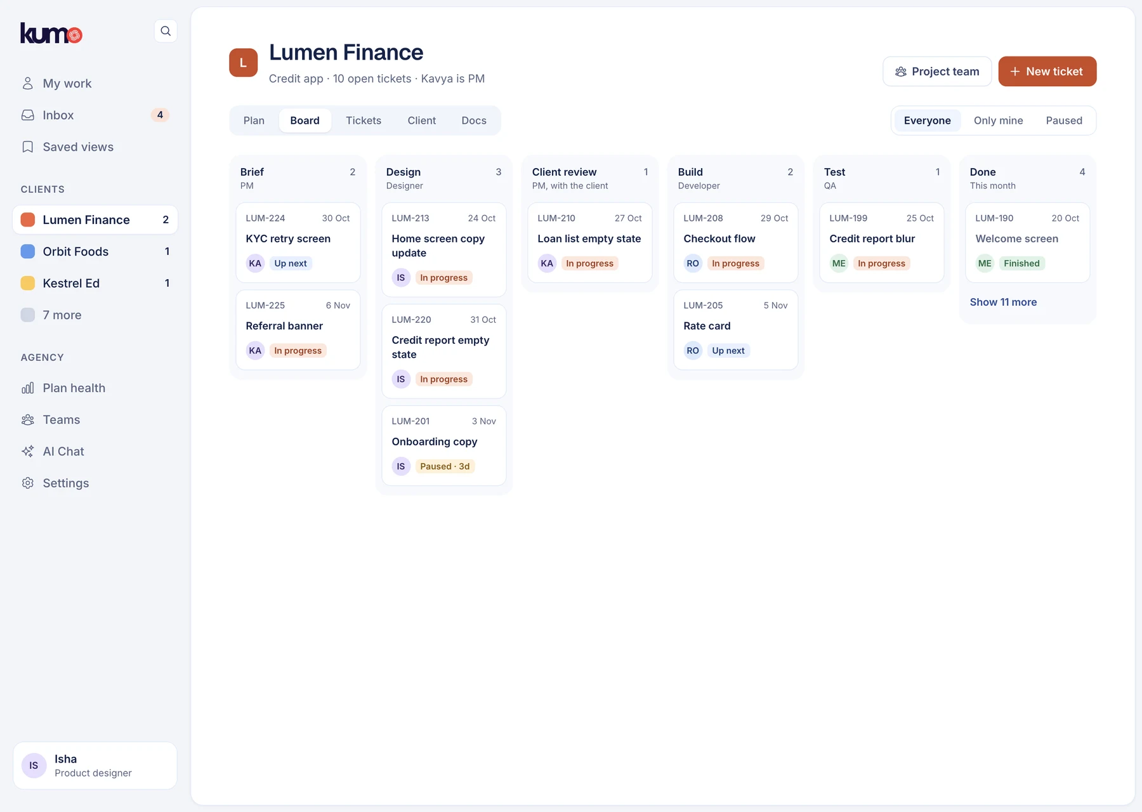Open the Project team button
Image resolution: width=1142 pixels, height=812 pixels.
click(x=937, y=72)
